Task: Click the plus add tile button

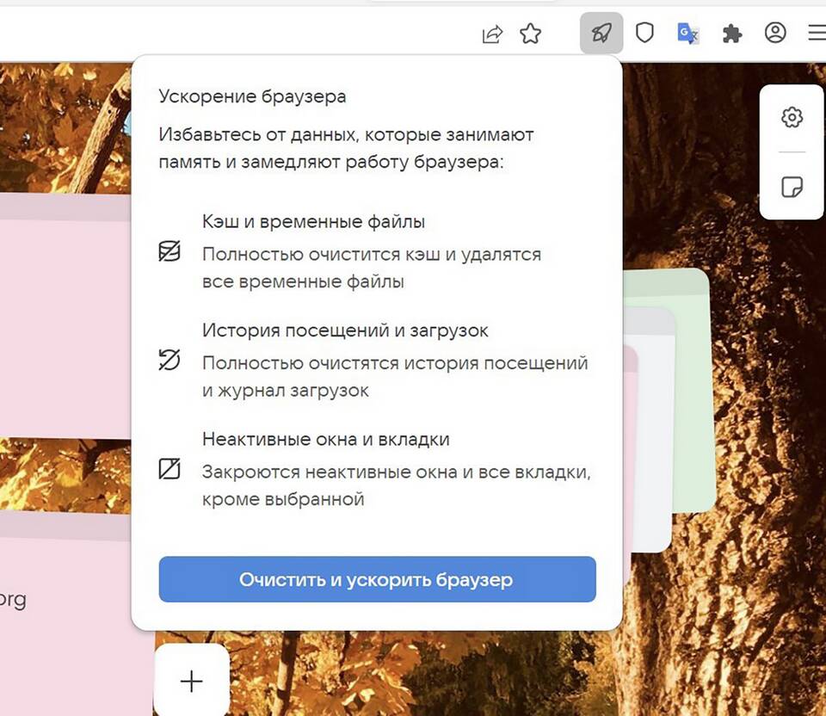Action: 191,681
